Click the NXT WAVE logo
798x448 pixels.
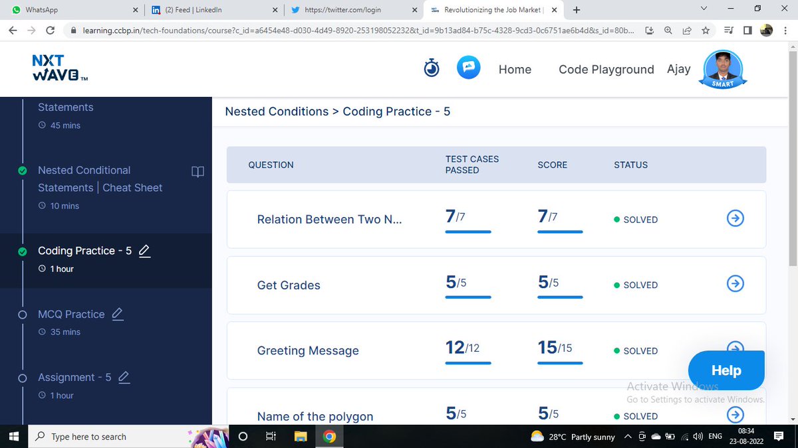(x=60, y=68)
